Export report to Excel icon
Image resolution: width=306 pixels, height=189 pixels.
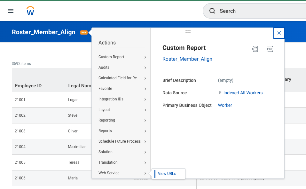(x=255, y=49)
